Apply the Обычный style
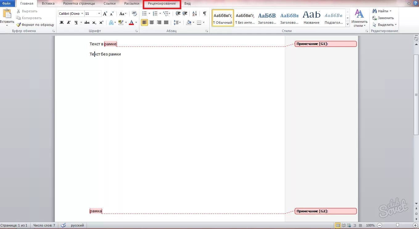Viewport: 419px width, 229px height. point(223,18)
